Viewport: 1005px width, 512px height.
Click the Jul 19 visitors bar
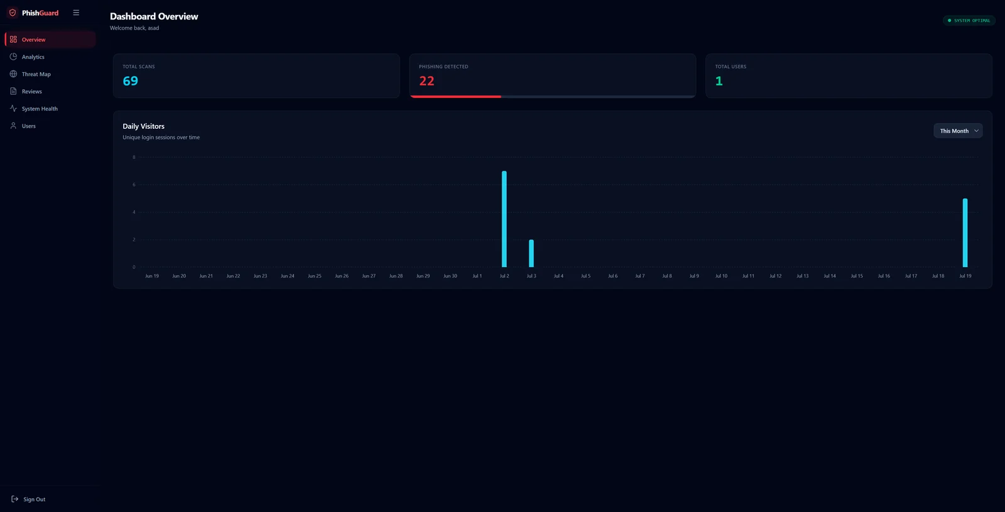965,233
